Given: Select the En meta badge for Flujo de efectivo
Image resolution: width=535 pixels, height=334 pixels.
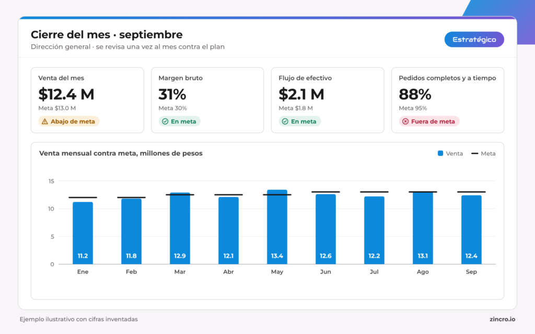Looking at the screenshot, I should pyautogui.click(x=299, y=121).
